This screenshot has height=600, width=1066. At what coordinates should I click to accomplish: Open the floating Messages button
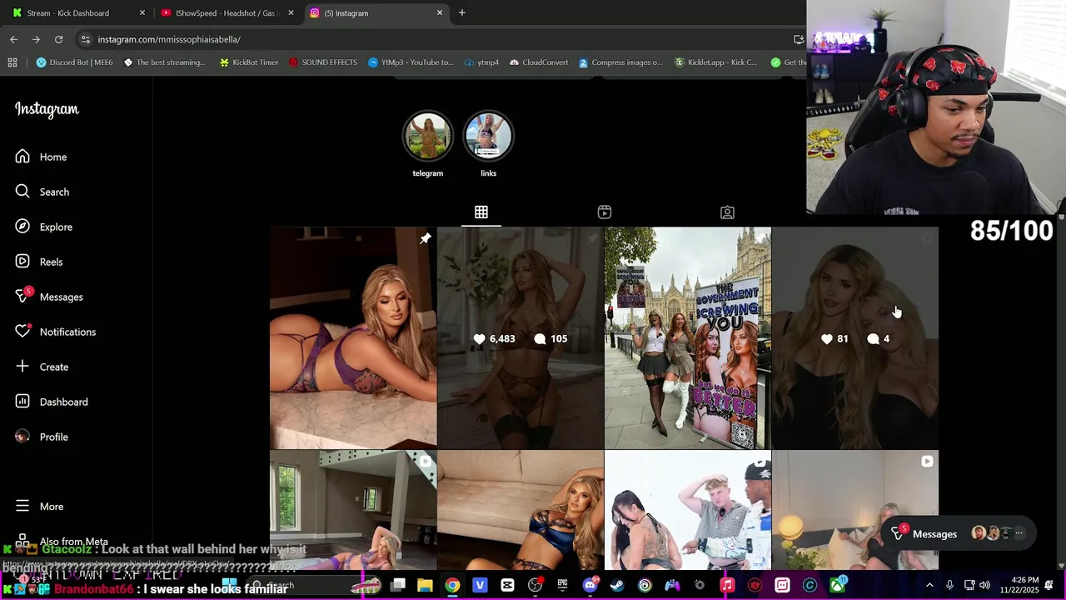(x=959, y=533)
